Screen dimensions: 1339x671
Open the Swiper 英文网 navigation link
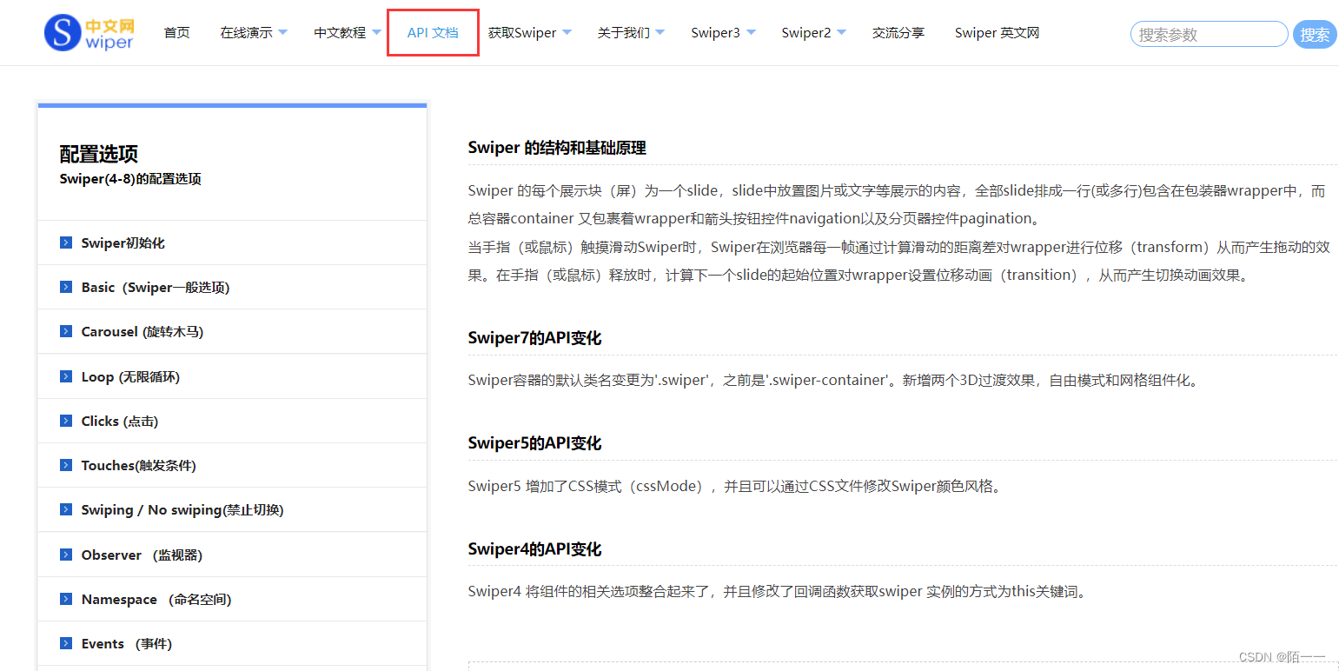coord(997,33)
